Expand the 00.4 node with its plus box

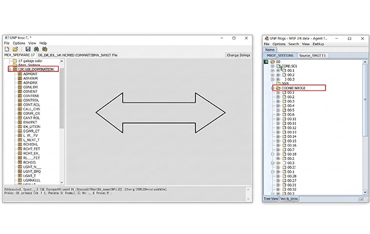tap(278, 106)
